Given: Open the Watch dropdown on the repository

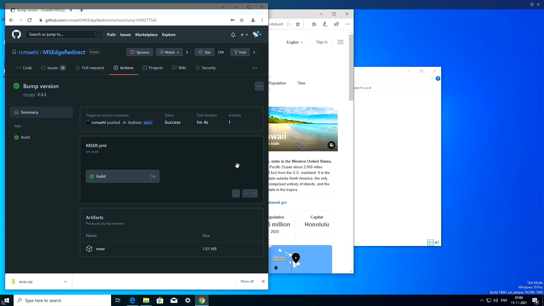Looking at the screenshot, I should pyautogui.click(x=169, y=52).
